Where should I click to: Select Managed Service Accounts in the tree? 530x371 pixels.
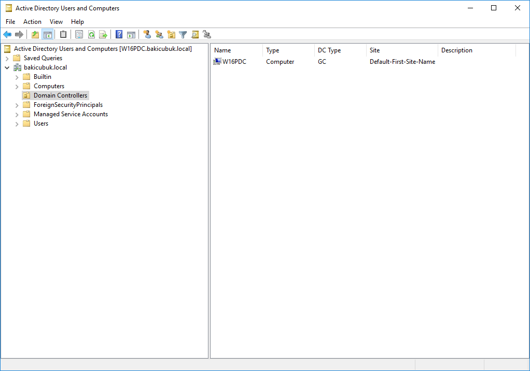click(71, 114)
